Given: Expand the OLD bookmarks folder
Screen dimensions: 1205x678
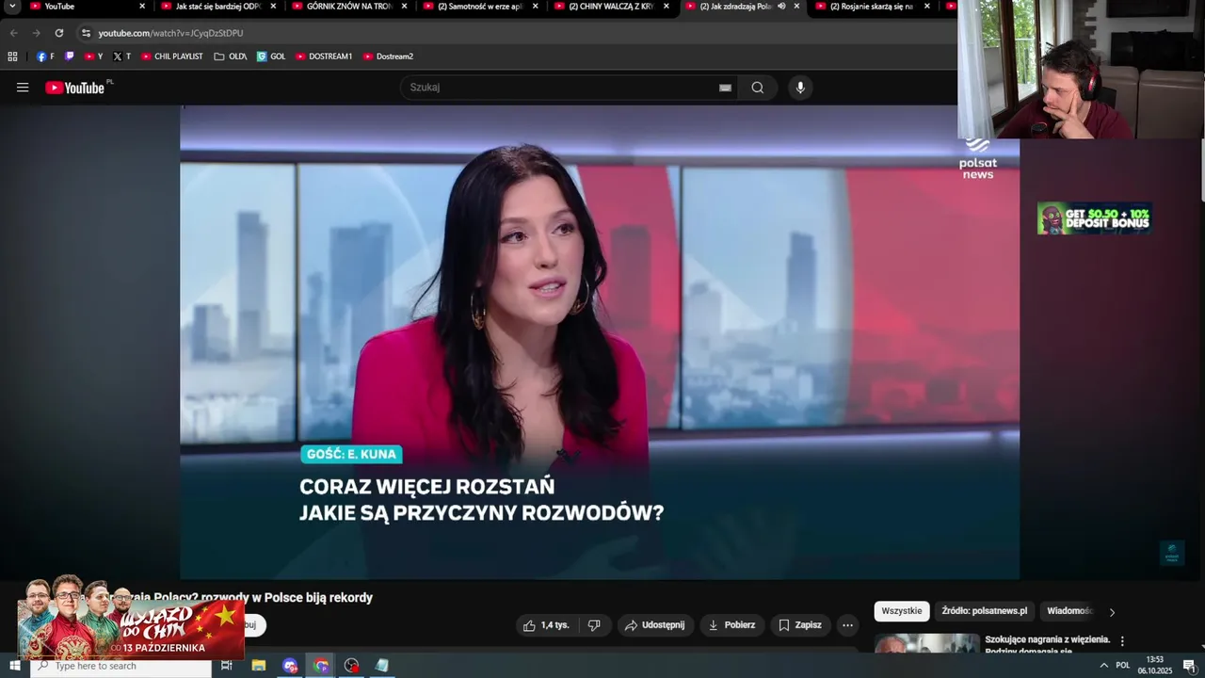Looking at the screenshot, I should point(231,56).
